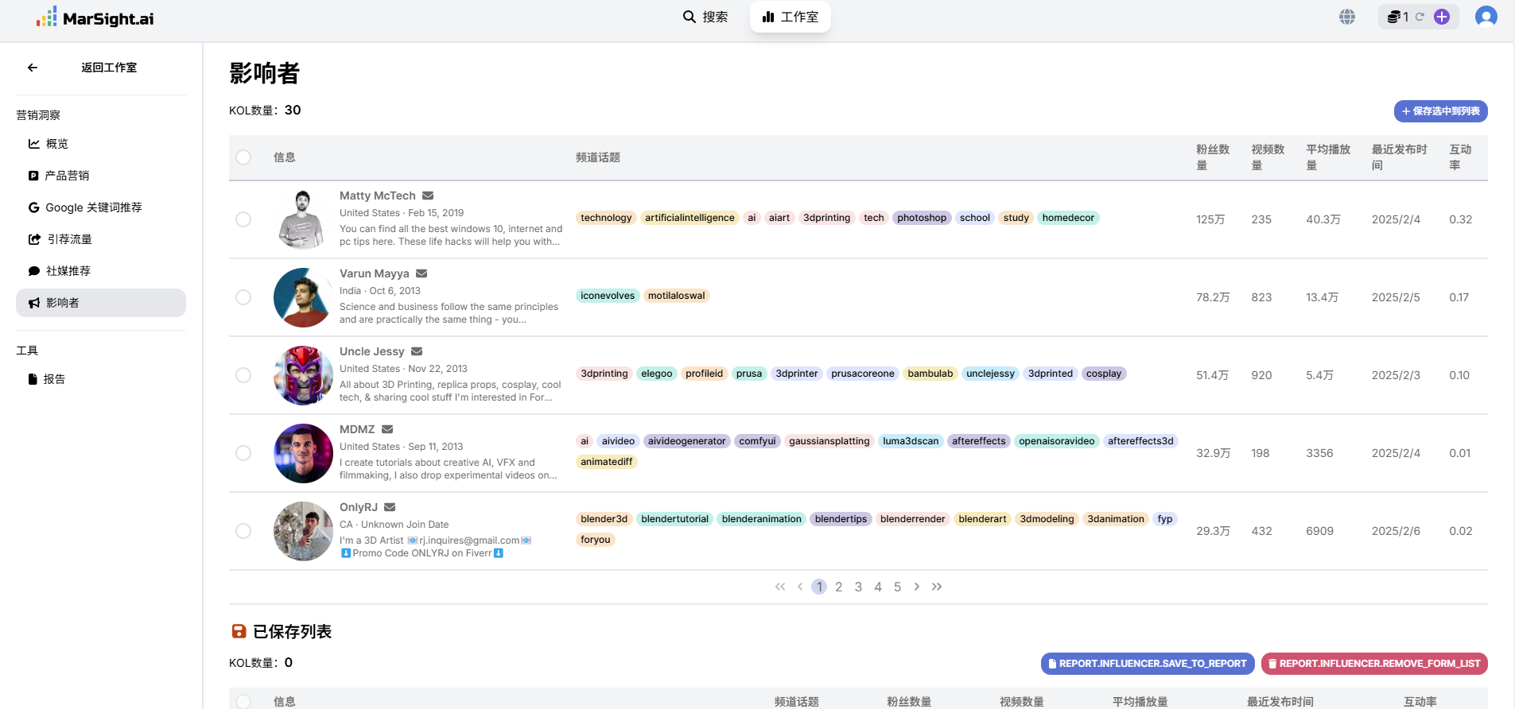
Task: Tick the checkbox for MDMZ
Action: [x=243, y=453]
